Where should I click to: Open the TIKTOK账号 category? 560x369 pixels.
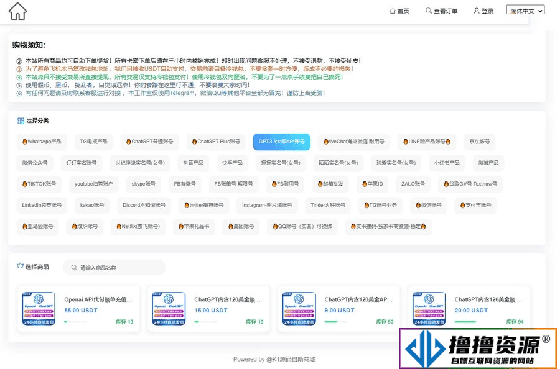pyautogui.click(x=39, y=184)
